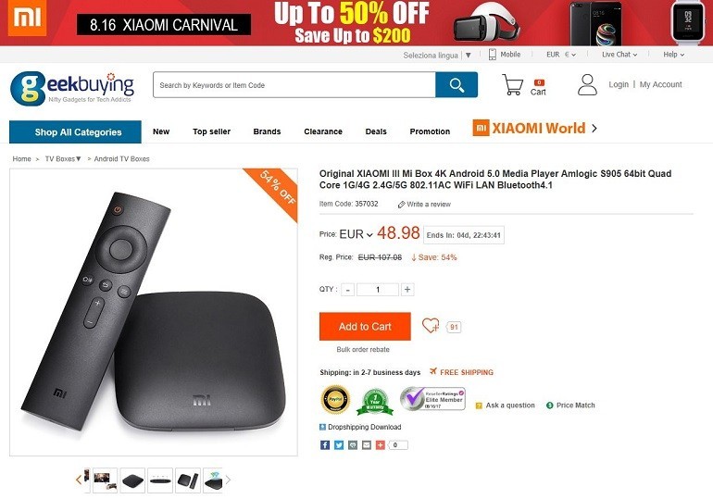Screen dimensions: 713x499
Task: Select the Top seller menu item
Action: pos(211,131)
